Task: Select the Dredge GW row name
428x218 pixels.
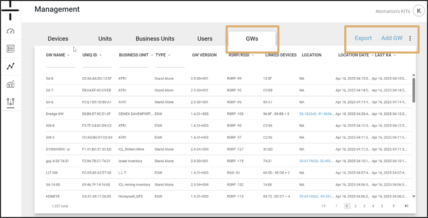Action: point(55,114)
